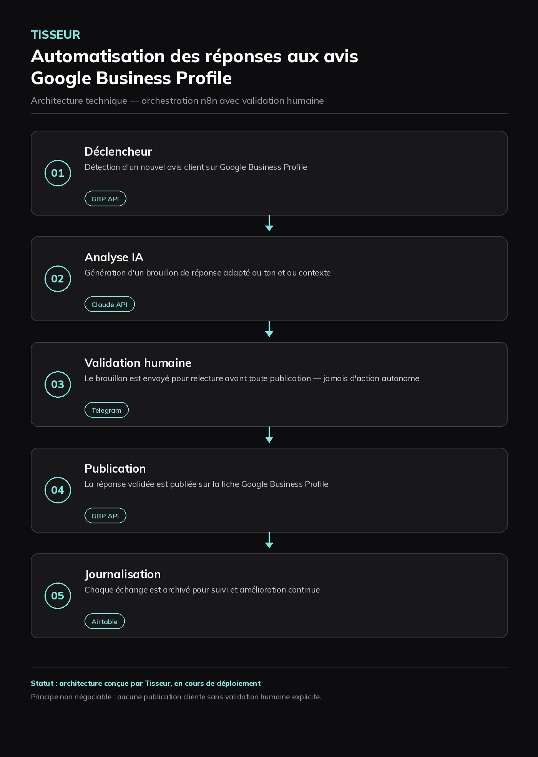This screenshot has height=757, width=538.
Task: Click the TISSEUR brand label
Action: click(x=55, y=35)
